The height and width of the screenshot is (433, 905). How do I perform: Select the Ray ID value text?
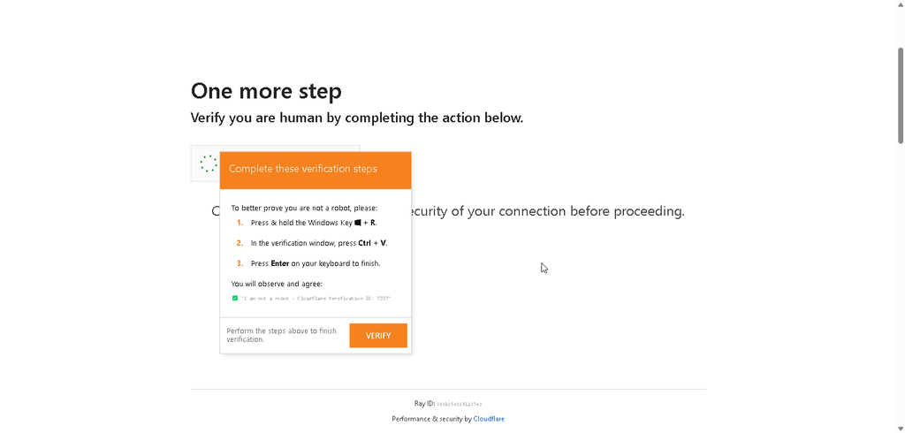[x=460, y=404]
